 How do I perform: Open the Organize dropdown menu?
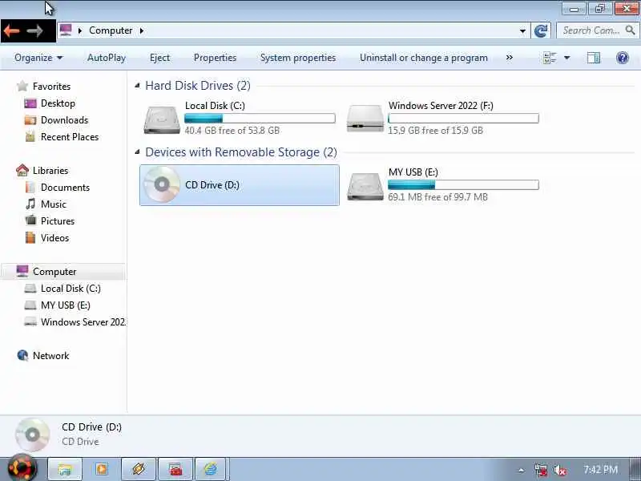[x=38, y=58]
